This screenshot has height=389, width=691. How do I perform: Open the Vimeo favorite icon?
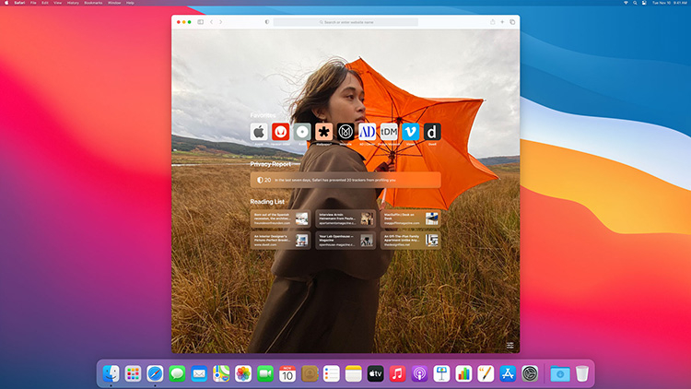pos(410,132)
